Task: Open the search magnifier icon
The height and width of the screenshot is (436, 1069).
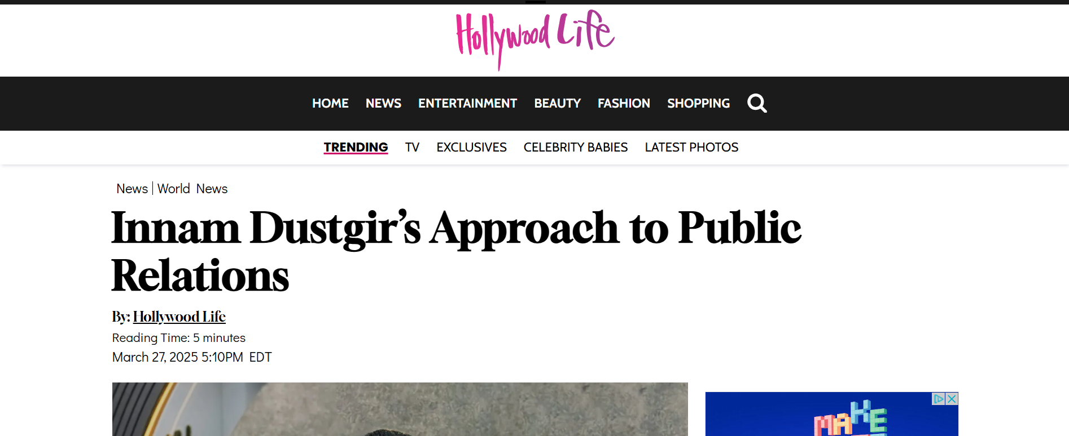Action: pyautogui.click(x=757, y=103)
